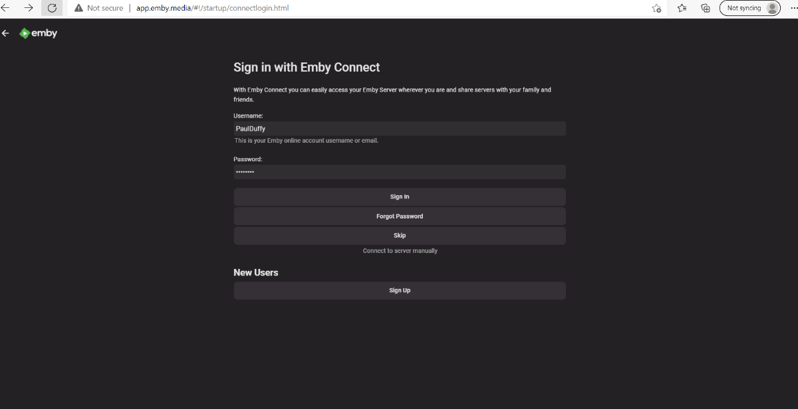Go back using the browser back arrow
798x409 pixels.
coord(5,8)
